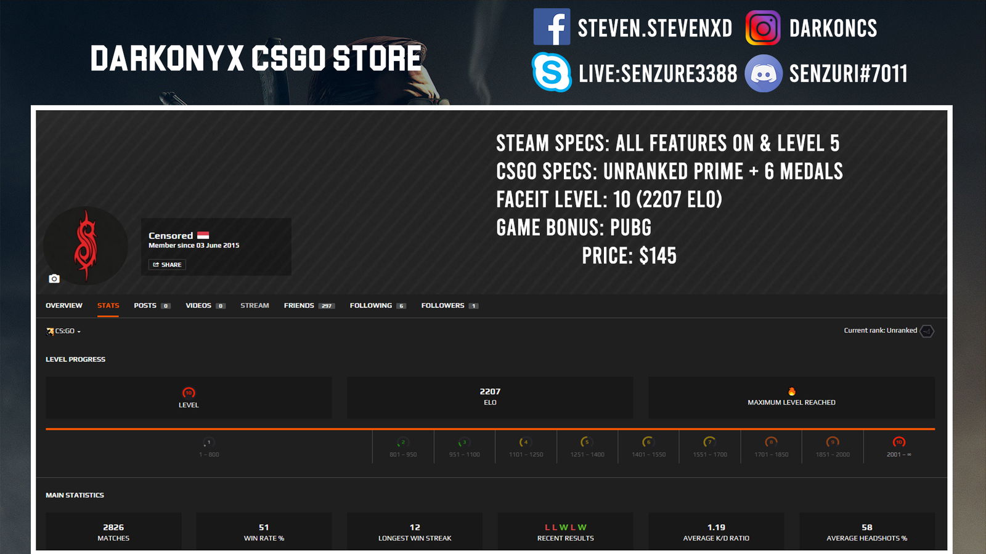Image resolution: width=986 pixels, height=554 pixels.
Task: Click the level 2 icon (801 – 950)
Action: [x=403, y=442]
